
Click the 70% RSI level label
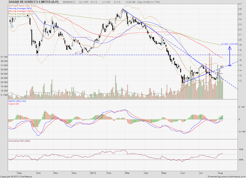[x=241, y=150]
